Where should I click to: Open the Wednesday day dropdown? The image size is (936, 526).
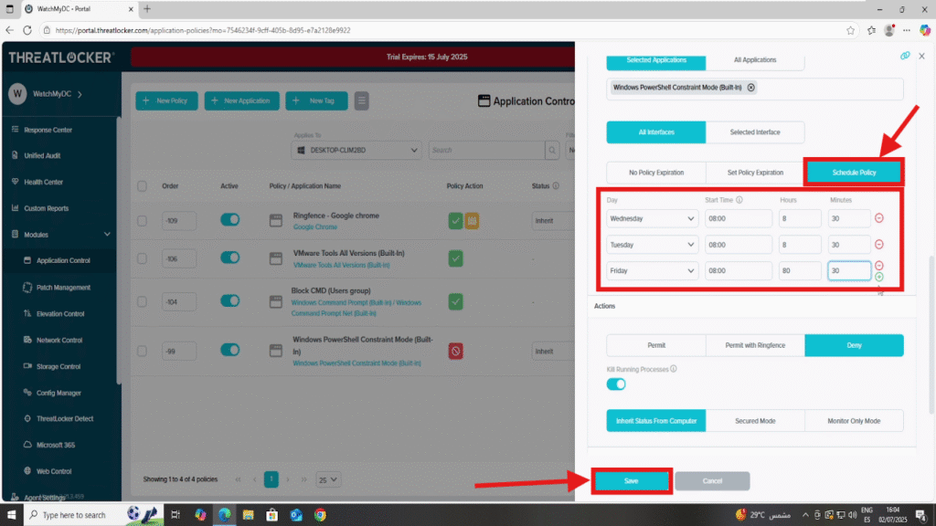pyautogui.click(x=652, y=219)
